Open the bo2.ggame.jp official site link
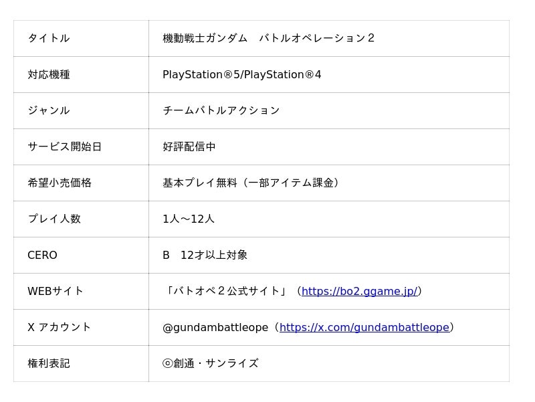535x402 pixels. (x=359, y=291)
